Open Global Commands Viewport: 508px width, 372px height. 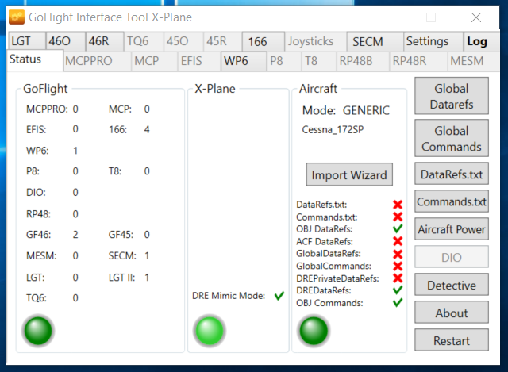452,138
